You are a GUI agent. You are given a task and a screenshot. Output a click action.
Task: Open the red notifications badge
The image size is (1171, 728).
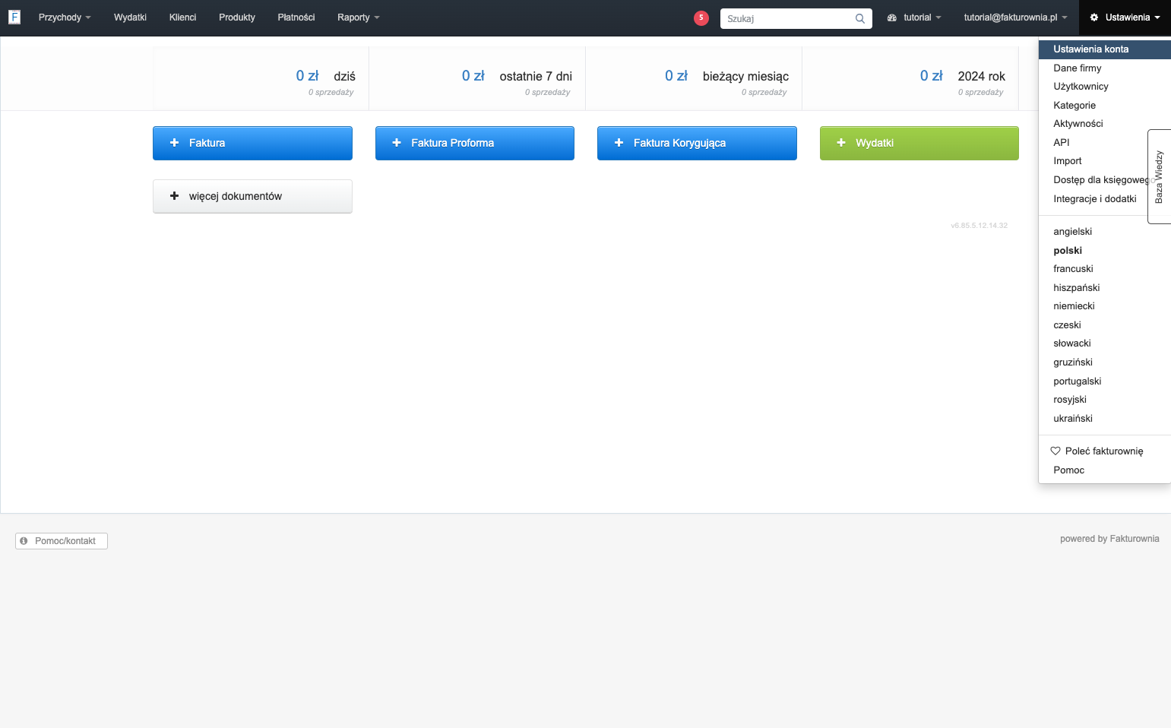tap(701, 17)
